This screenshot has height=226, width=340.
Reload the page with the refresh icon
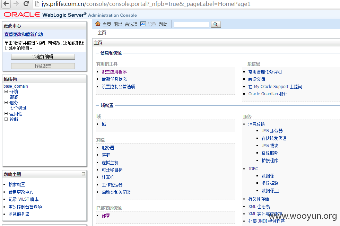pos(26,4)
